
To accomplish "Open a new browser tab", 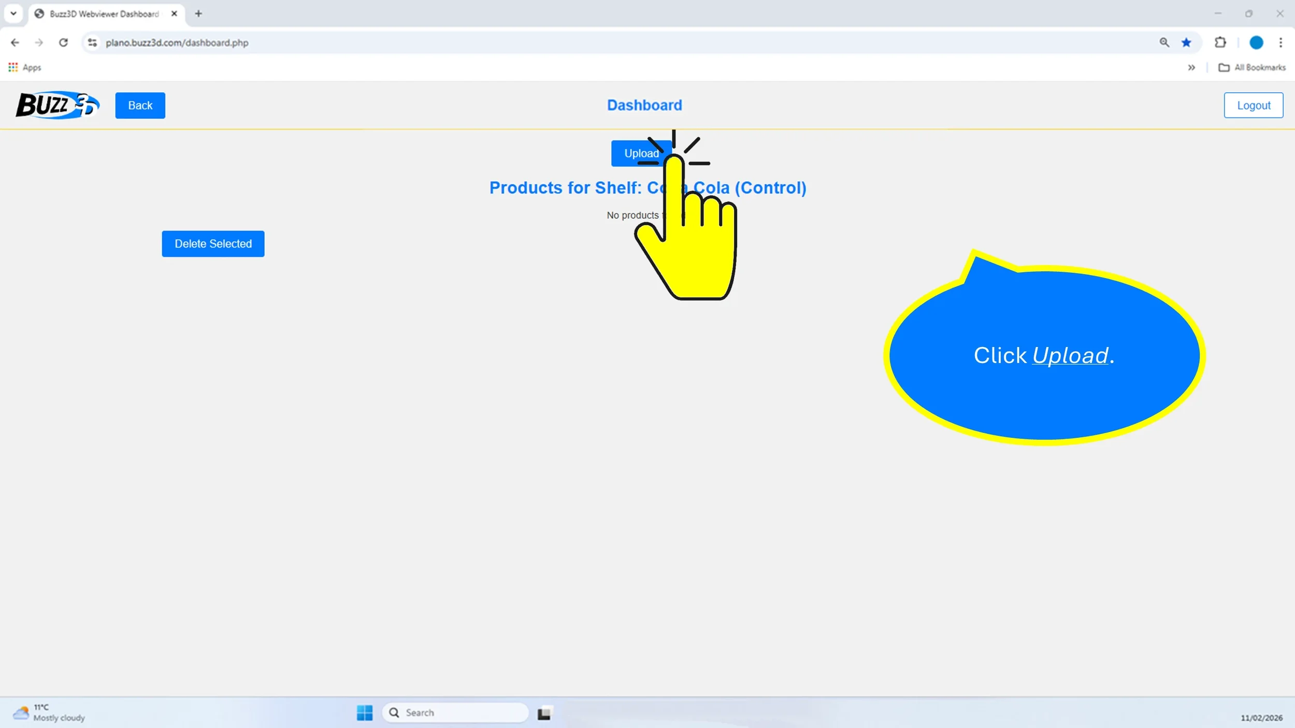I will pos(198,14).
